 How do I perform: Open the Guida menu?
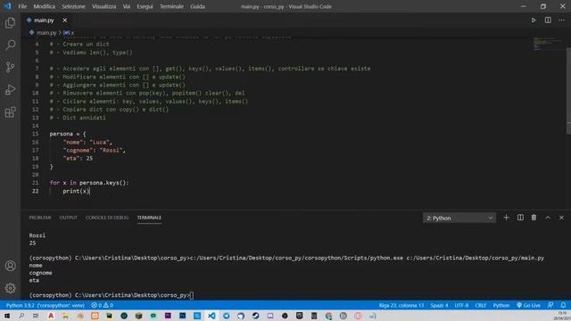point(197,6)
